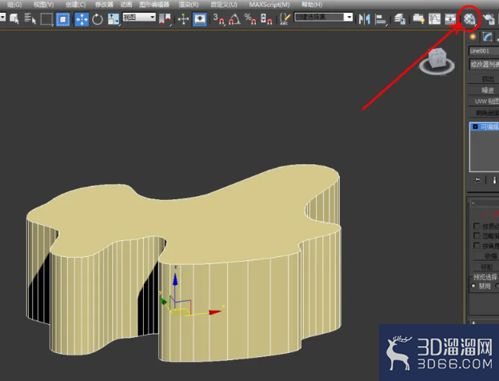499x381 pixels.
Task: Select Vertex sub-object level icon
Action: (x=485, y=215)
